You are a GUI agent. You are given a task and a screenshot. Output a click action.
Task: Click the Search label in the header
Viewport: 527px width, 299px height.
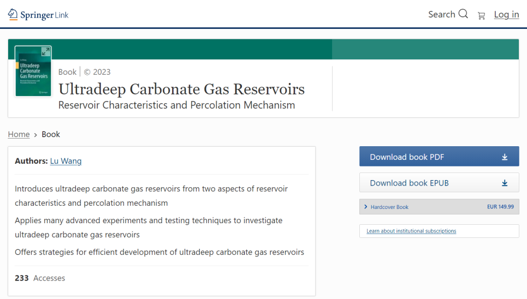point(441,15)
